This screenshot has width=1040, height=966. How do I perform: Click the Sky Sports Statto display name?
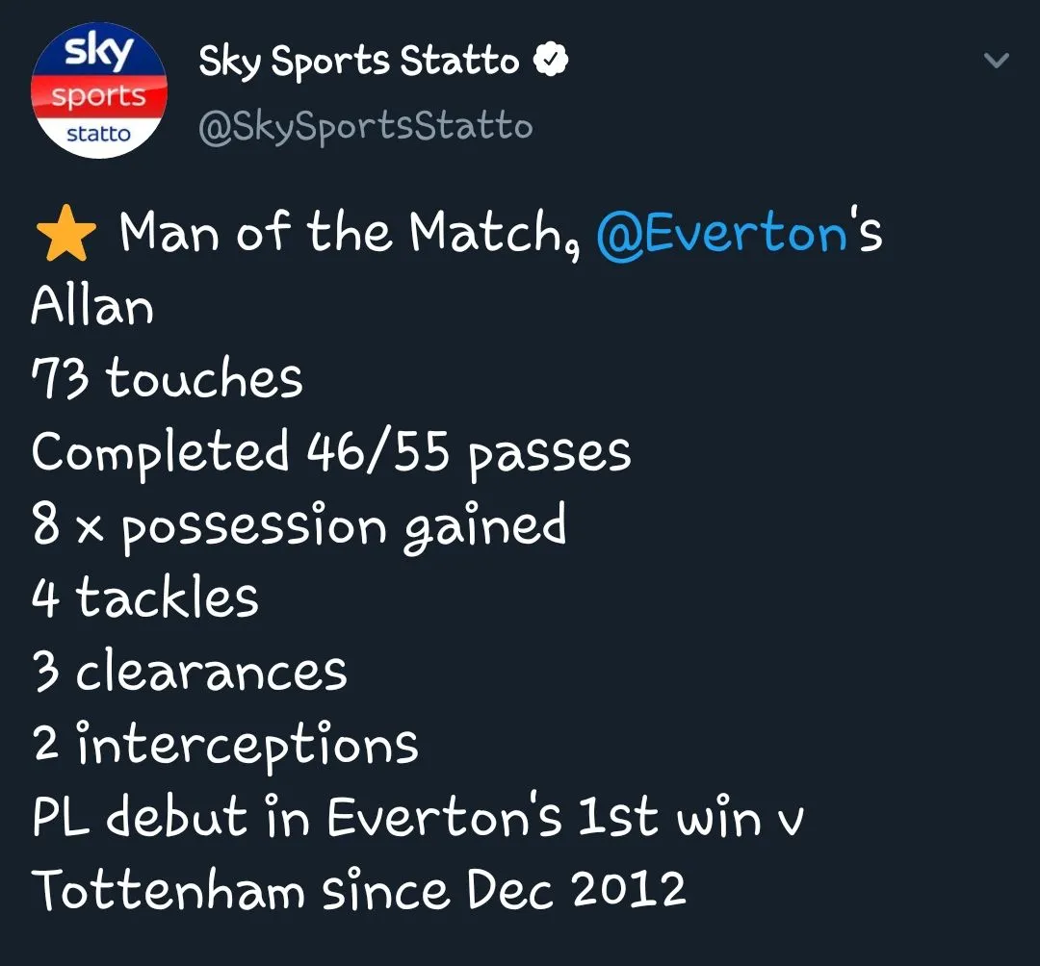tap(358, 62)
